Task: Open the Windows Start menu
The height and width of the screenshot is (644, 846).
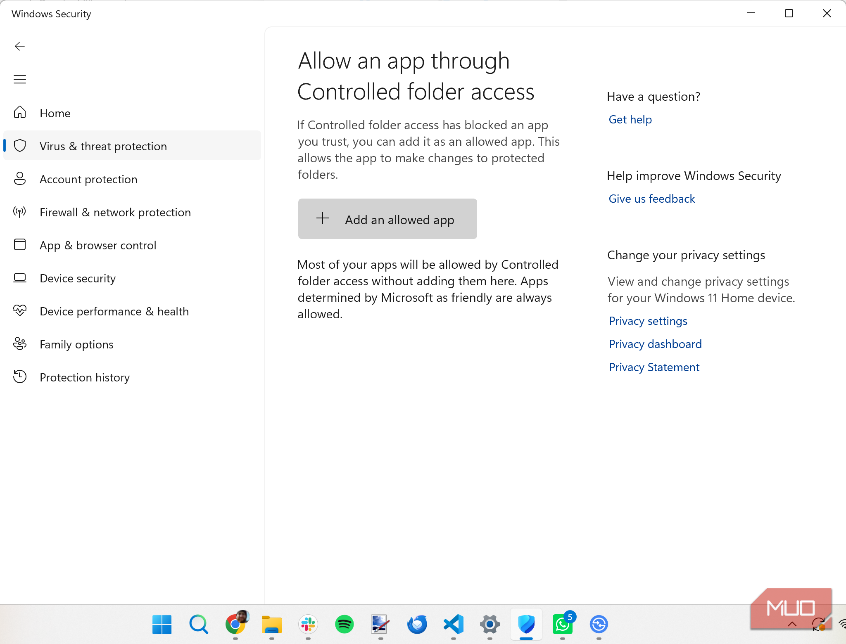Action: (x=162, y=624)
